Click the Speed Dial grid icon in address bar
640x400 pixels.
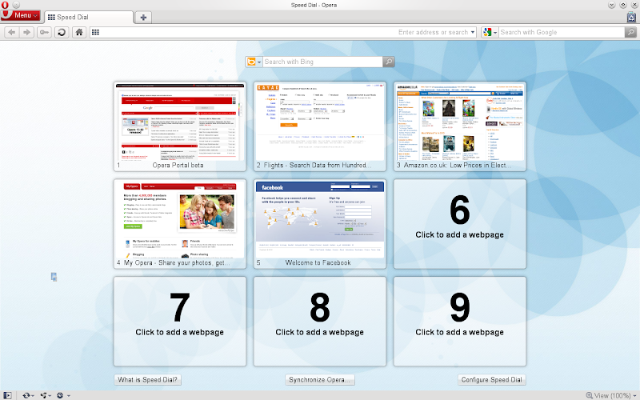pyautogui.click(x=95, y=32)
